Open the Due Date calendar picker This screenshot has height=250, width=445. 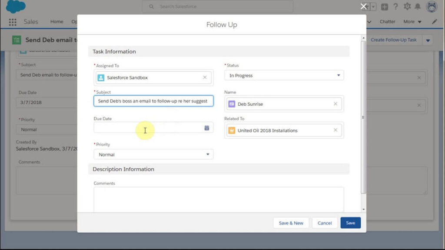[x=206, y=128]
